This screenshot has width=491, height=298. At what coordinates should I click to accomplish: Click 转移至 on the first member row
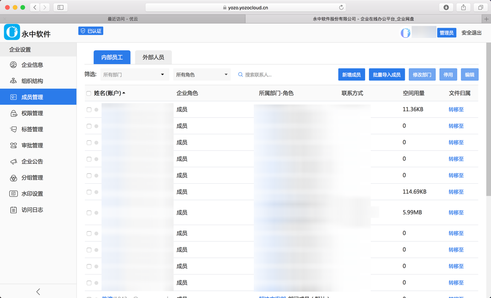tap(456, 110)
